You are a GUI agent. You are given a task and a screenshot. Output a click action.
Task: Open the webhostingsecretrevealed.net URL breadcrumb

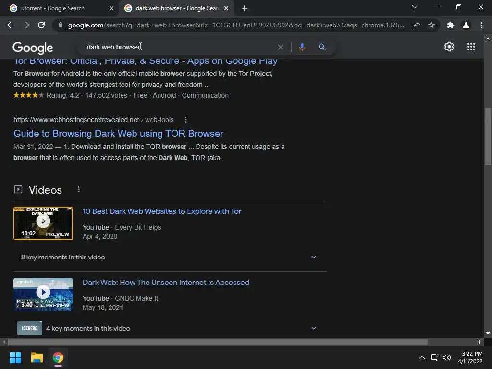tap(94, 120)
